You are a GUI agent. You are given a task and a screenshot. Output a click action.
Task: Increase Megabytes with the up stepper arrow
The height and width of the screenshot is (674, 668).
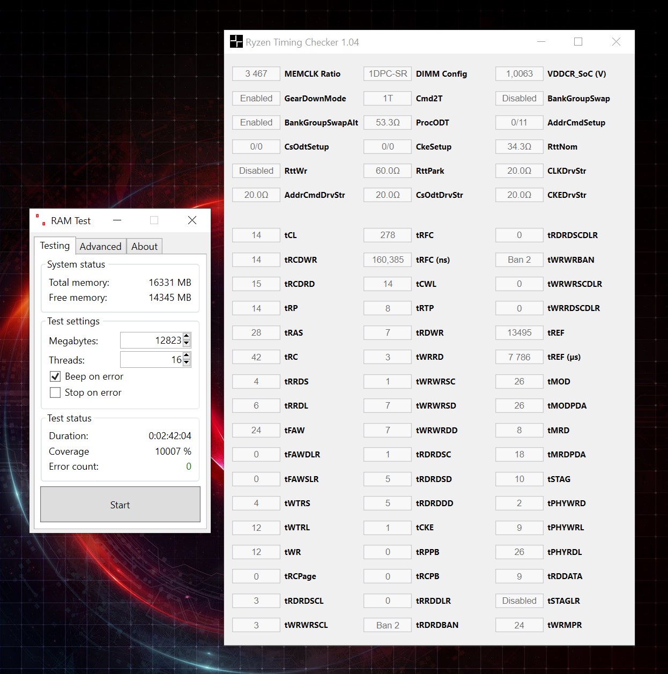(x=187, y=336)
